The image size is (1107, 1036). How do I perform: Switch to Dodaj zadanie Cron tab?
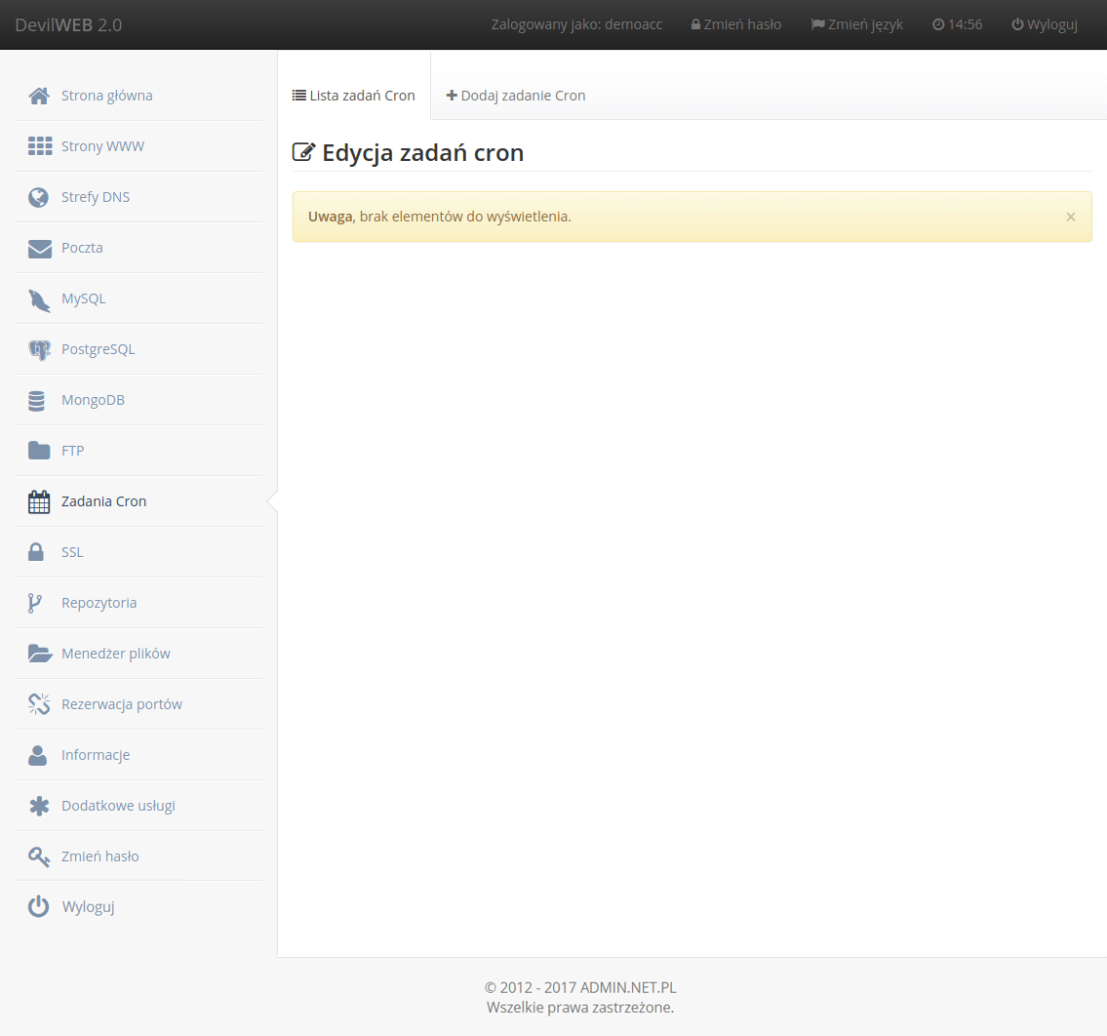[516, 96]
